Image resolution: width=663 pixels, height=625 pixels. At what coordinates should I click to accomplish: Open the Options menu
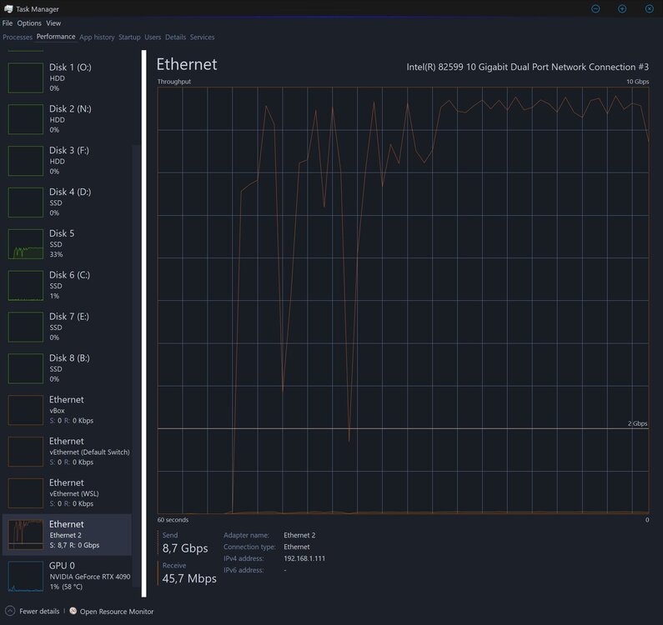tap(29, 23)
